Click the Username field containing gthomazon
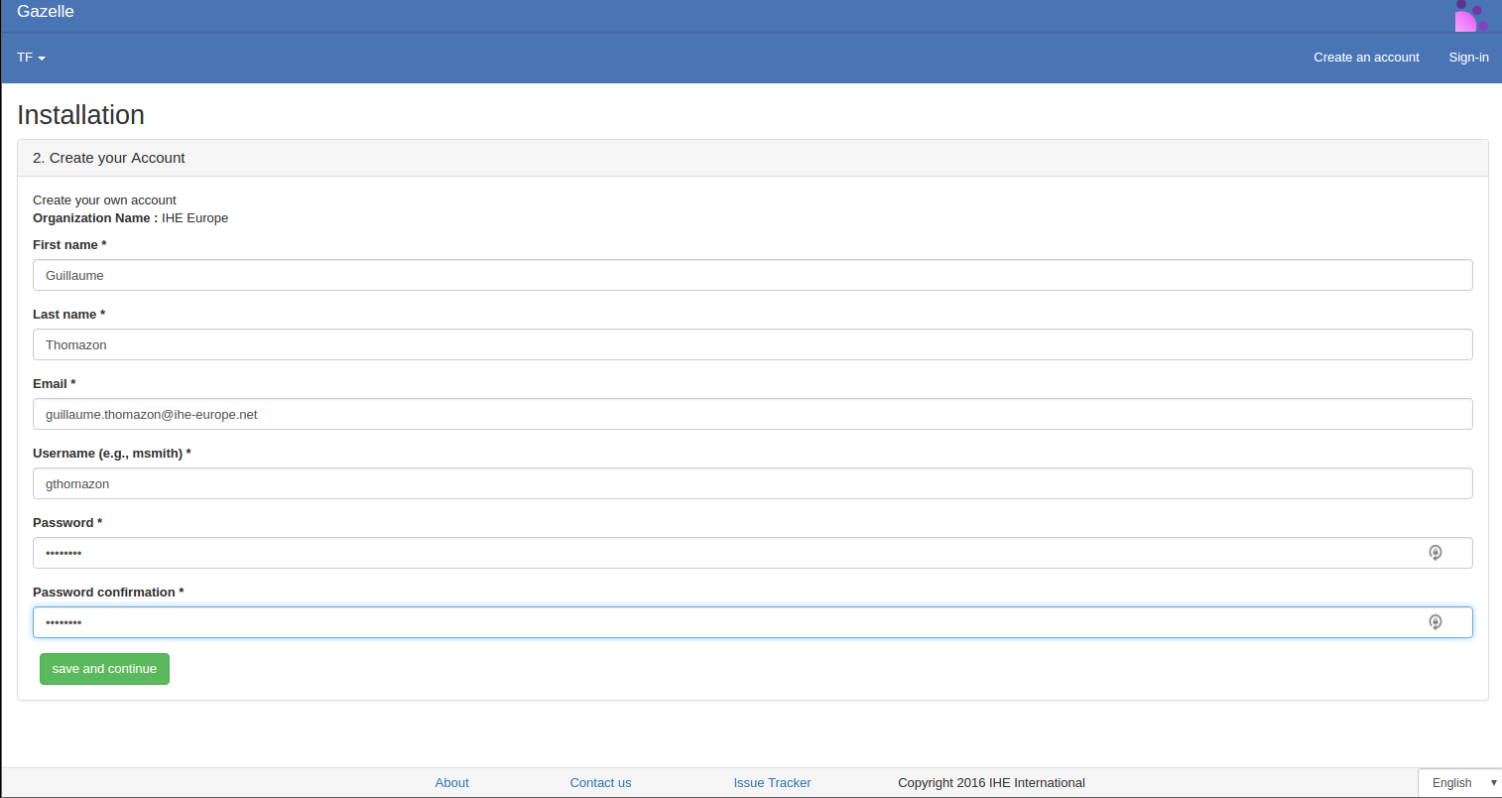The width and height of the screenshot is (1502, 798). click(x=752, y=484)
